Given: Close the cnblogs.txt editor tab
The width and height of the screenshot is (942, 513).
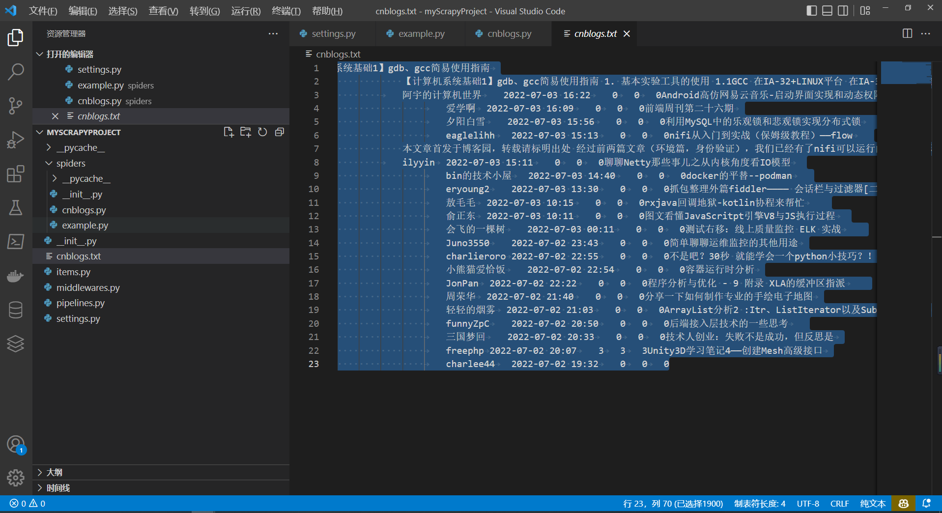Looking at the screenshot, I should click(627, 33).
